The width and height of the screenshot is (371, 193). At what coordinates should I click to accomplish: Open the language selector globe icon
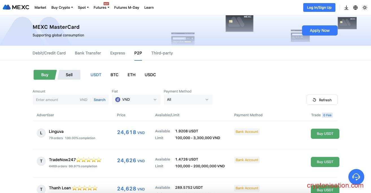click(x=355, y=8)
